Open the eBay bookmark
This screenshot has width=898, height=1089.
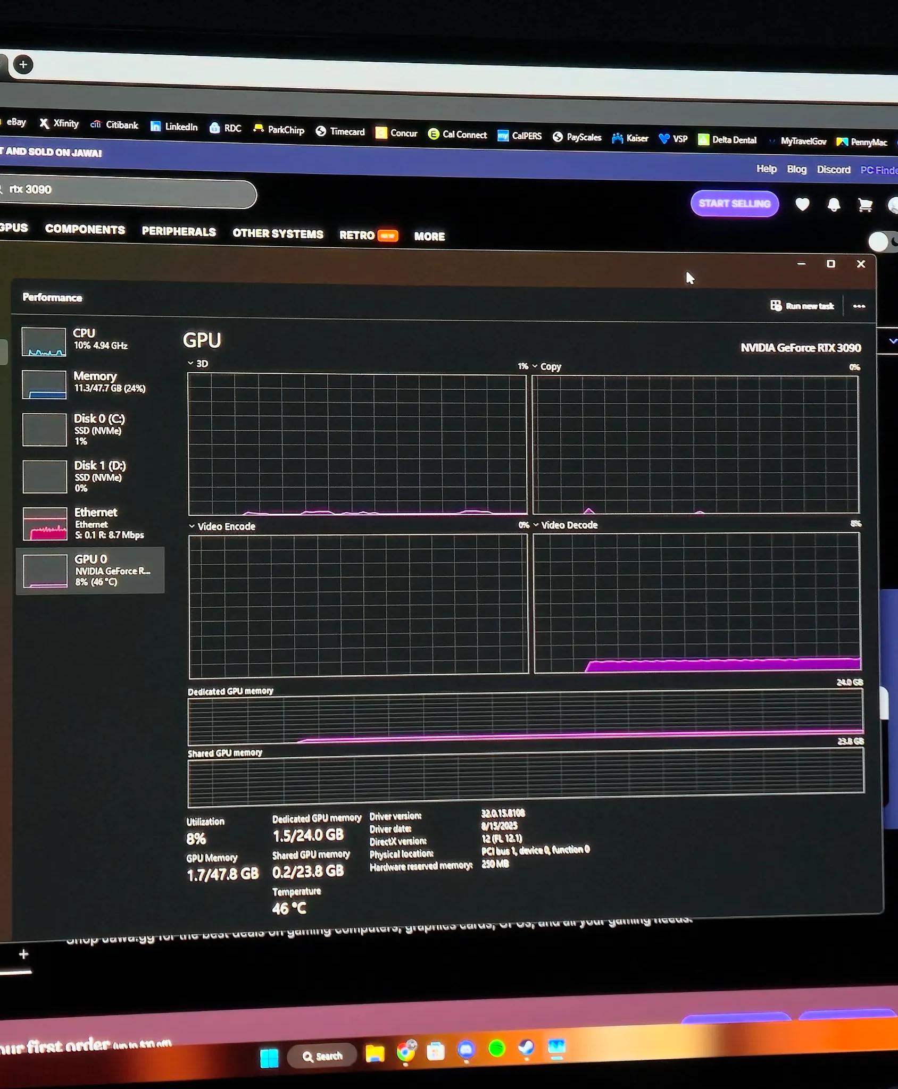[15, 122]
